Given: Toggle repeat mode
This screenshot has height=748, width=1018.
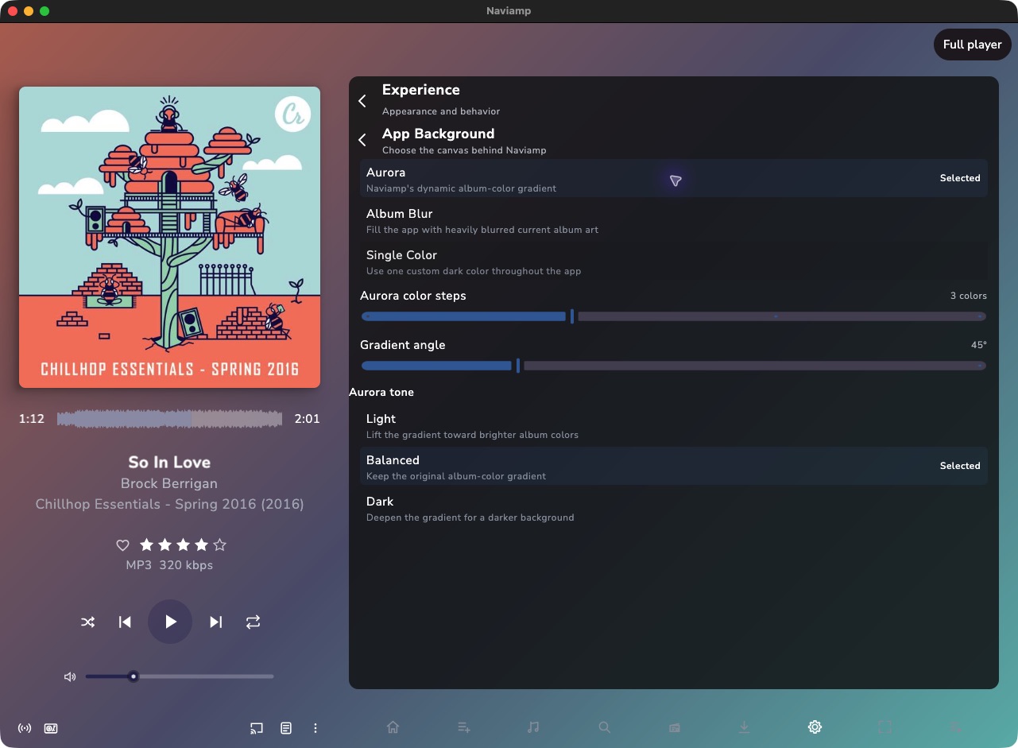Looking at the screenshot, I should (253, 622).
